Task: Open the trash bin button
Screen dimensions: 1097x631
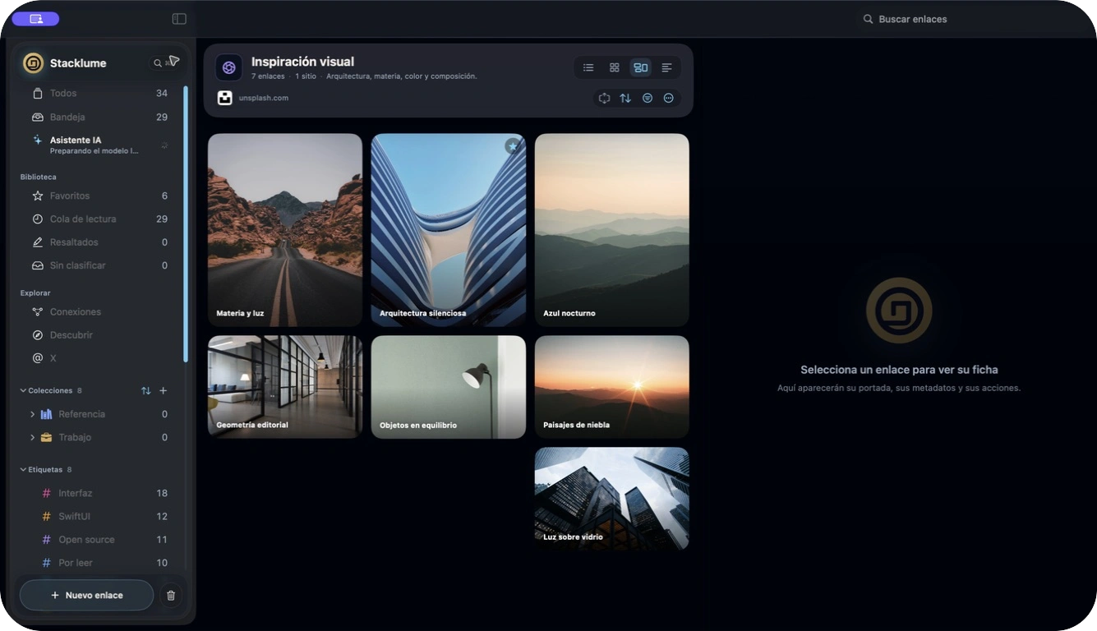Action: 171,595
